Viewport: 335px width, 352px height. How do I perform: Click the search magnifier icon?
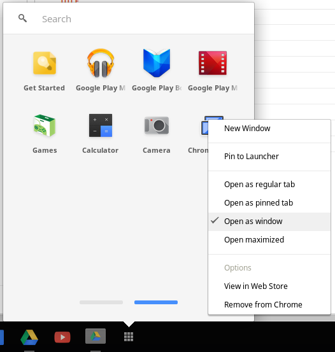[x=22, y=18]
